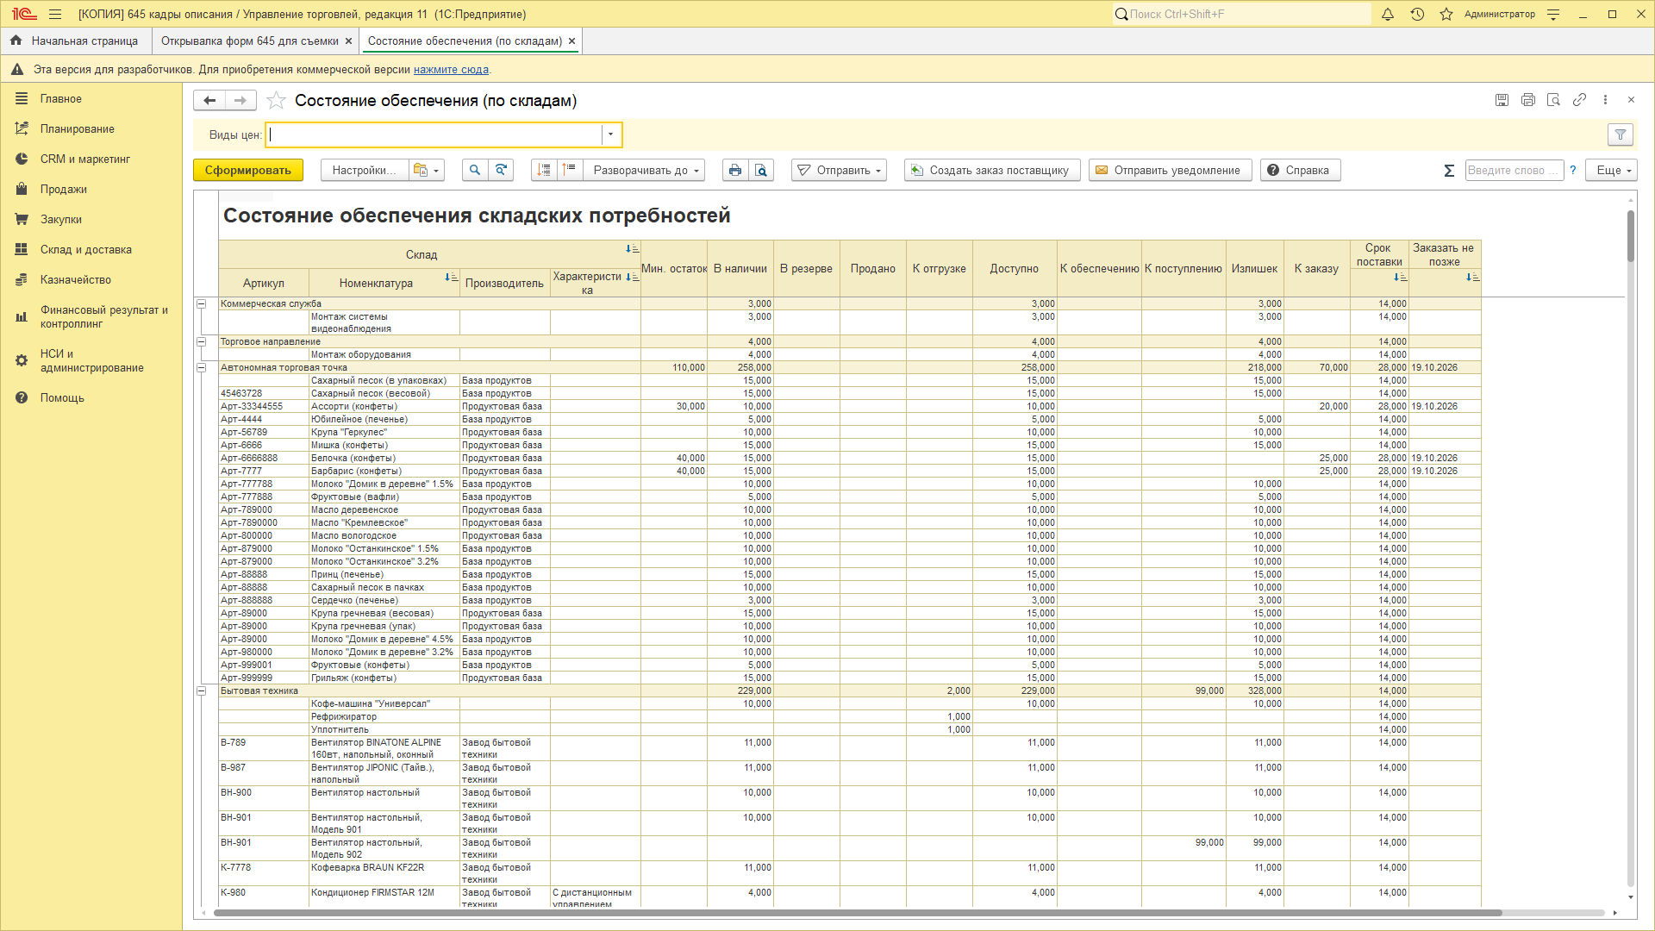Open the report variants dropdown button

click(427, 171)
